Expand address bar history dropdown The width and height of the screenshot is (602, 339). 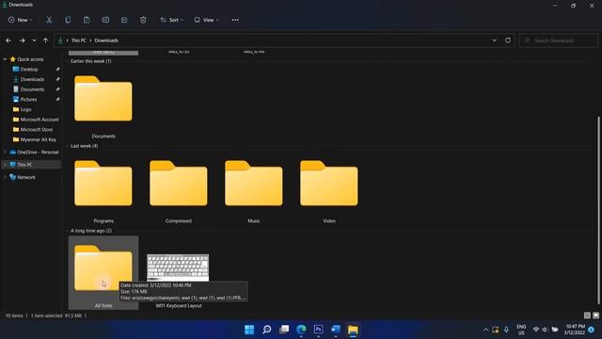pyautogui.click(x=494, y=40)
